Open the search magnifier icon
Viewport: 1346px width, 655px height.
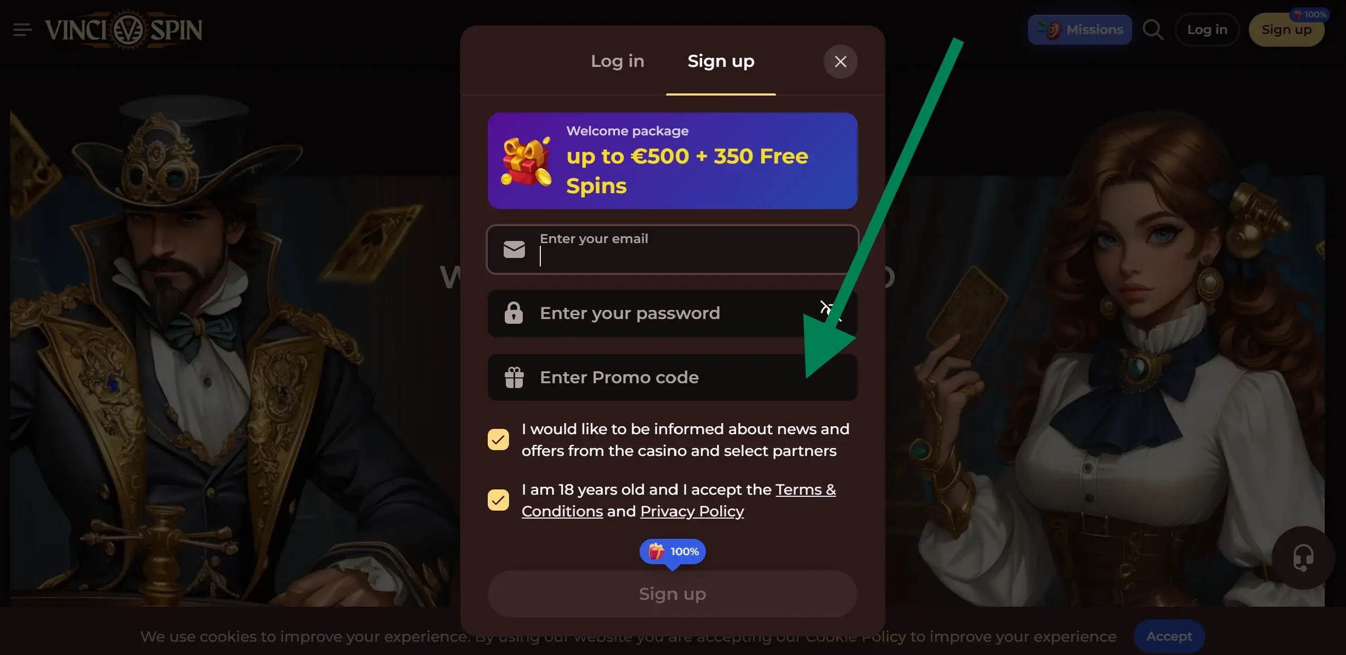pyautogui.click(x=1153, y=30)
